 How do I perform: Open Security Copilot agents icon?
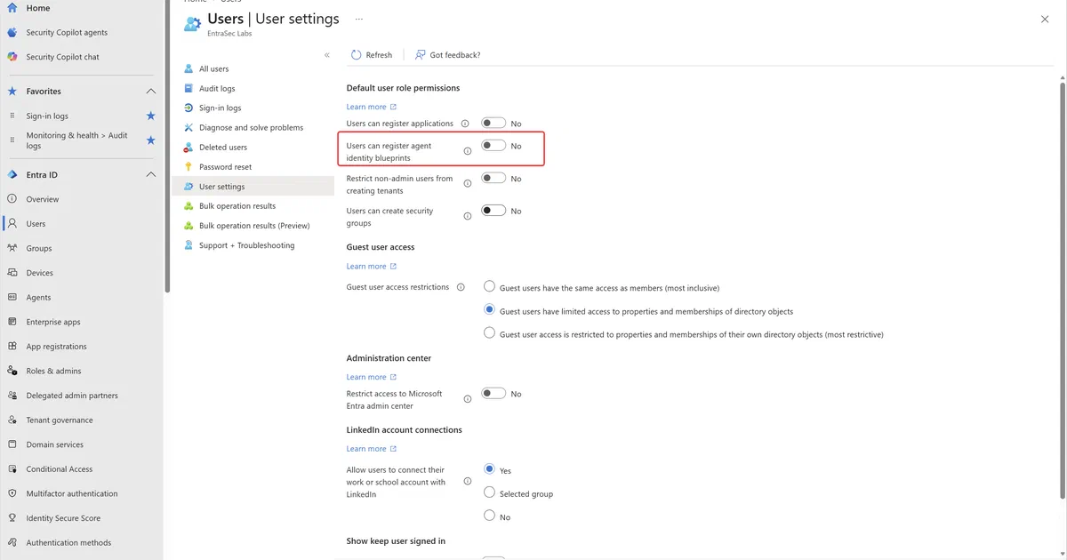pos(12,32)
